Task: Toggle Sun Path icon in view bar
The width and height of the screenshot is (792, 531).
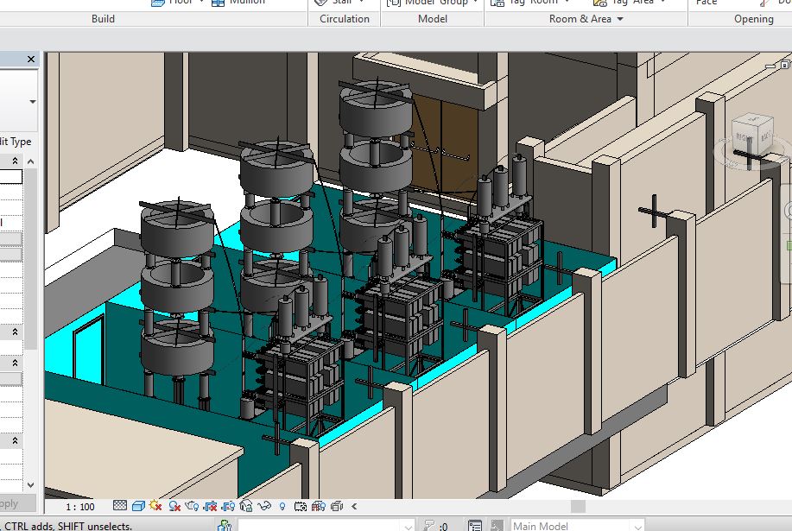Action: [x=155, y=506]
